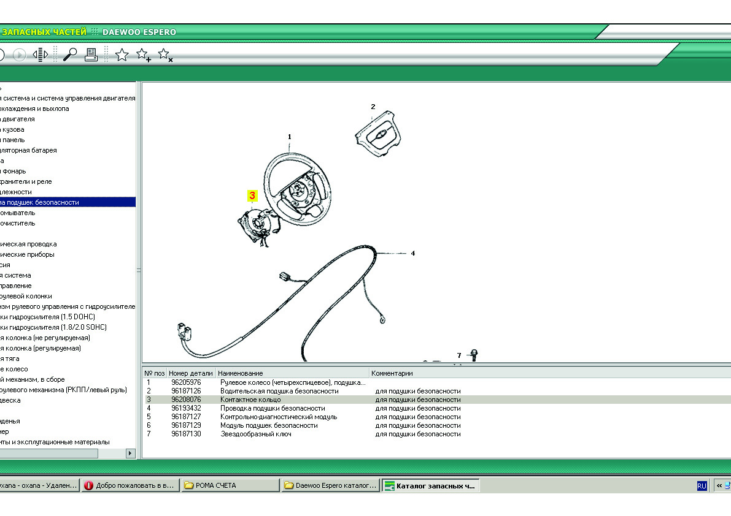Click the remove favorite star-x icon
The image size is (731, 516).
click(x=165, y=55)
